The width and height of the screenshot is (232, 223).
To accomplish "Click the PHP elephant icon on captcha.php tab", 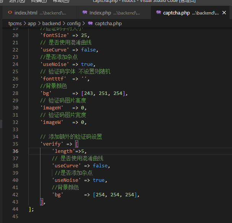I will point(158,13).
